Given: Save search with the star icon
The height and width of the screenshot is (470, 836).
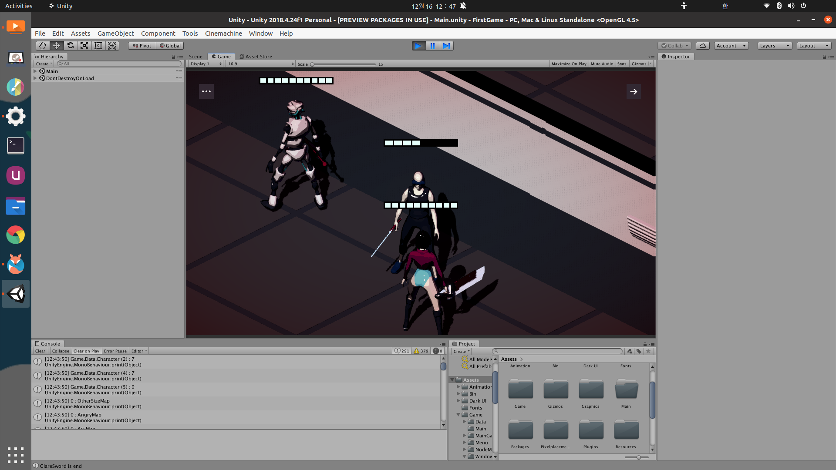Looking at the screenshot, I should 648,351.
